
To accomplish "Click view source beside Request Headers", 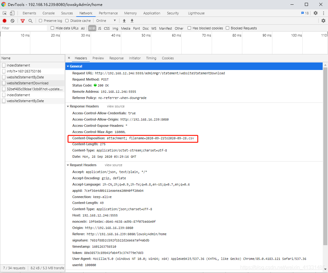I will 114,165.
